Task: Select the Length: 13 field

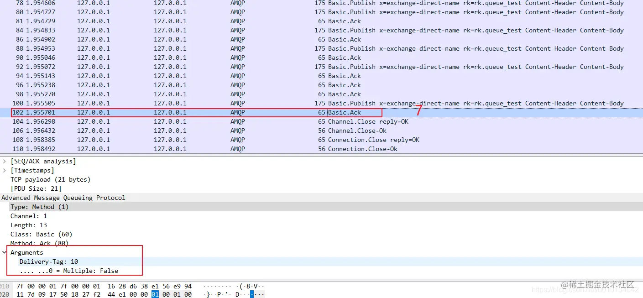Action: (x=29, y=225)
